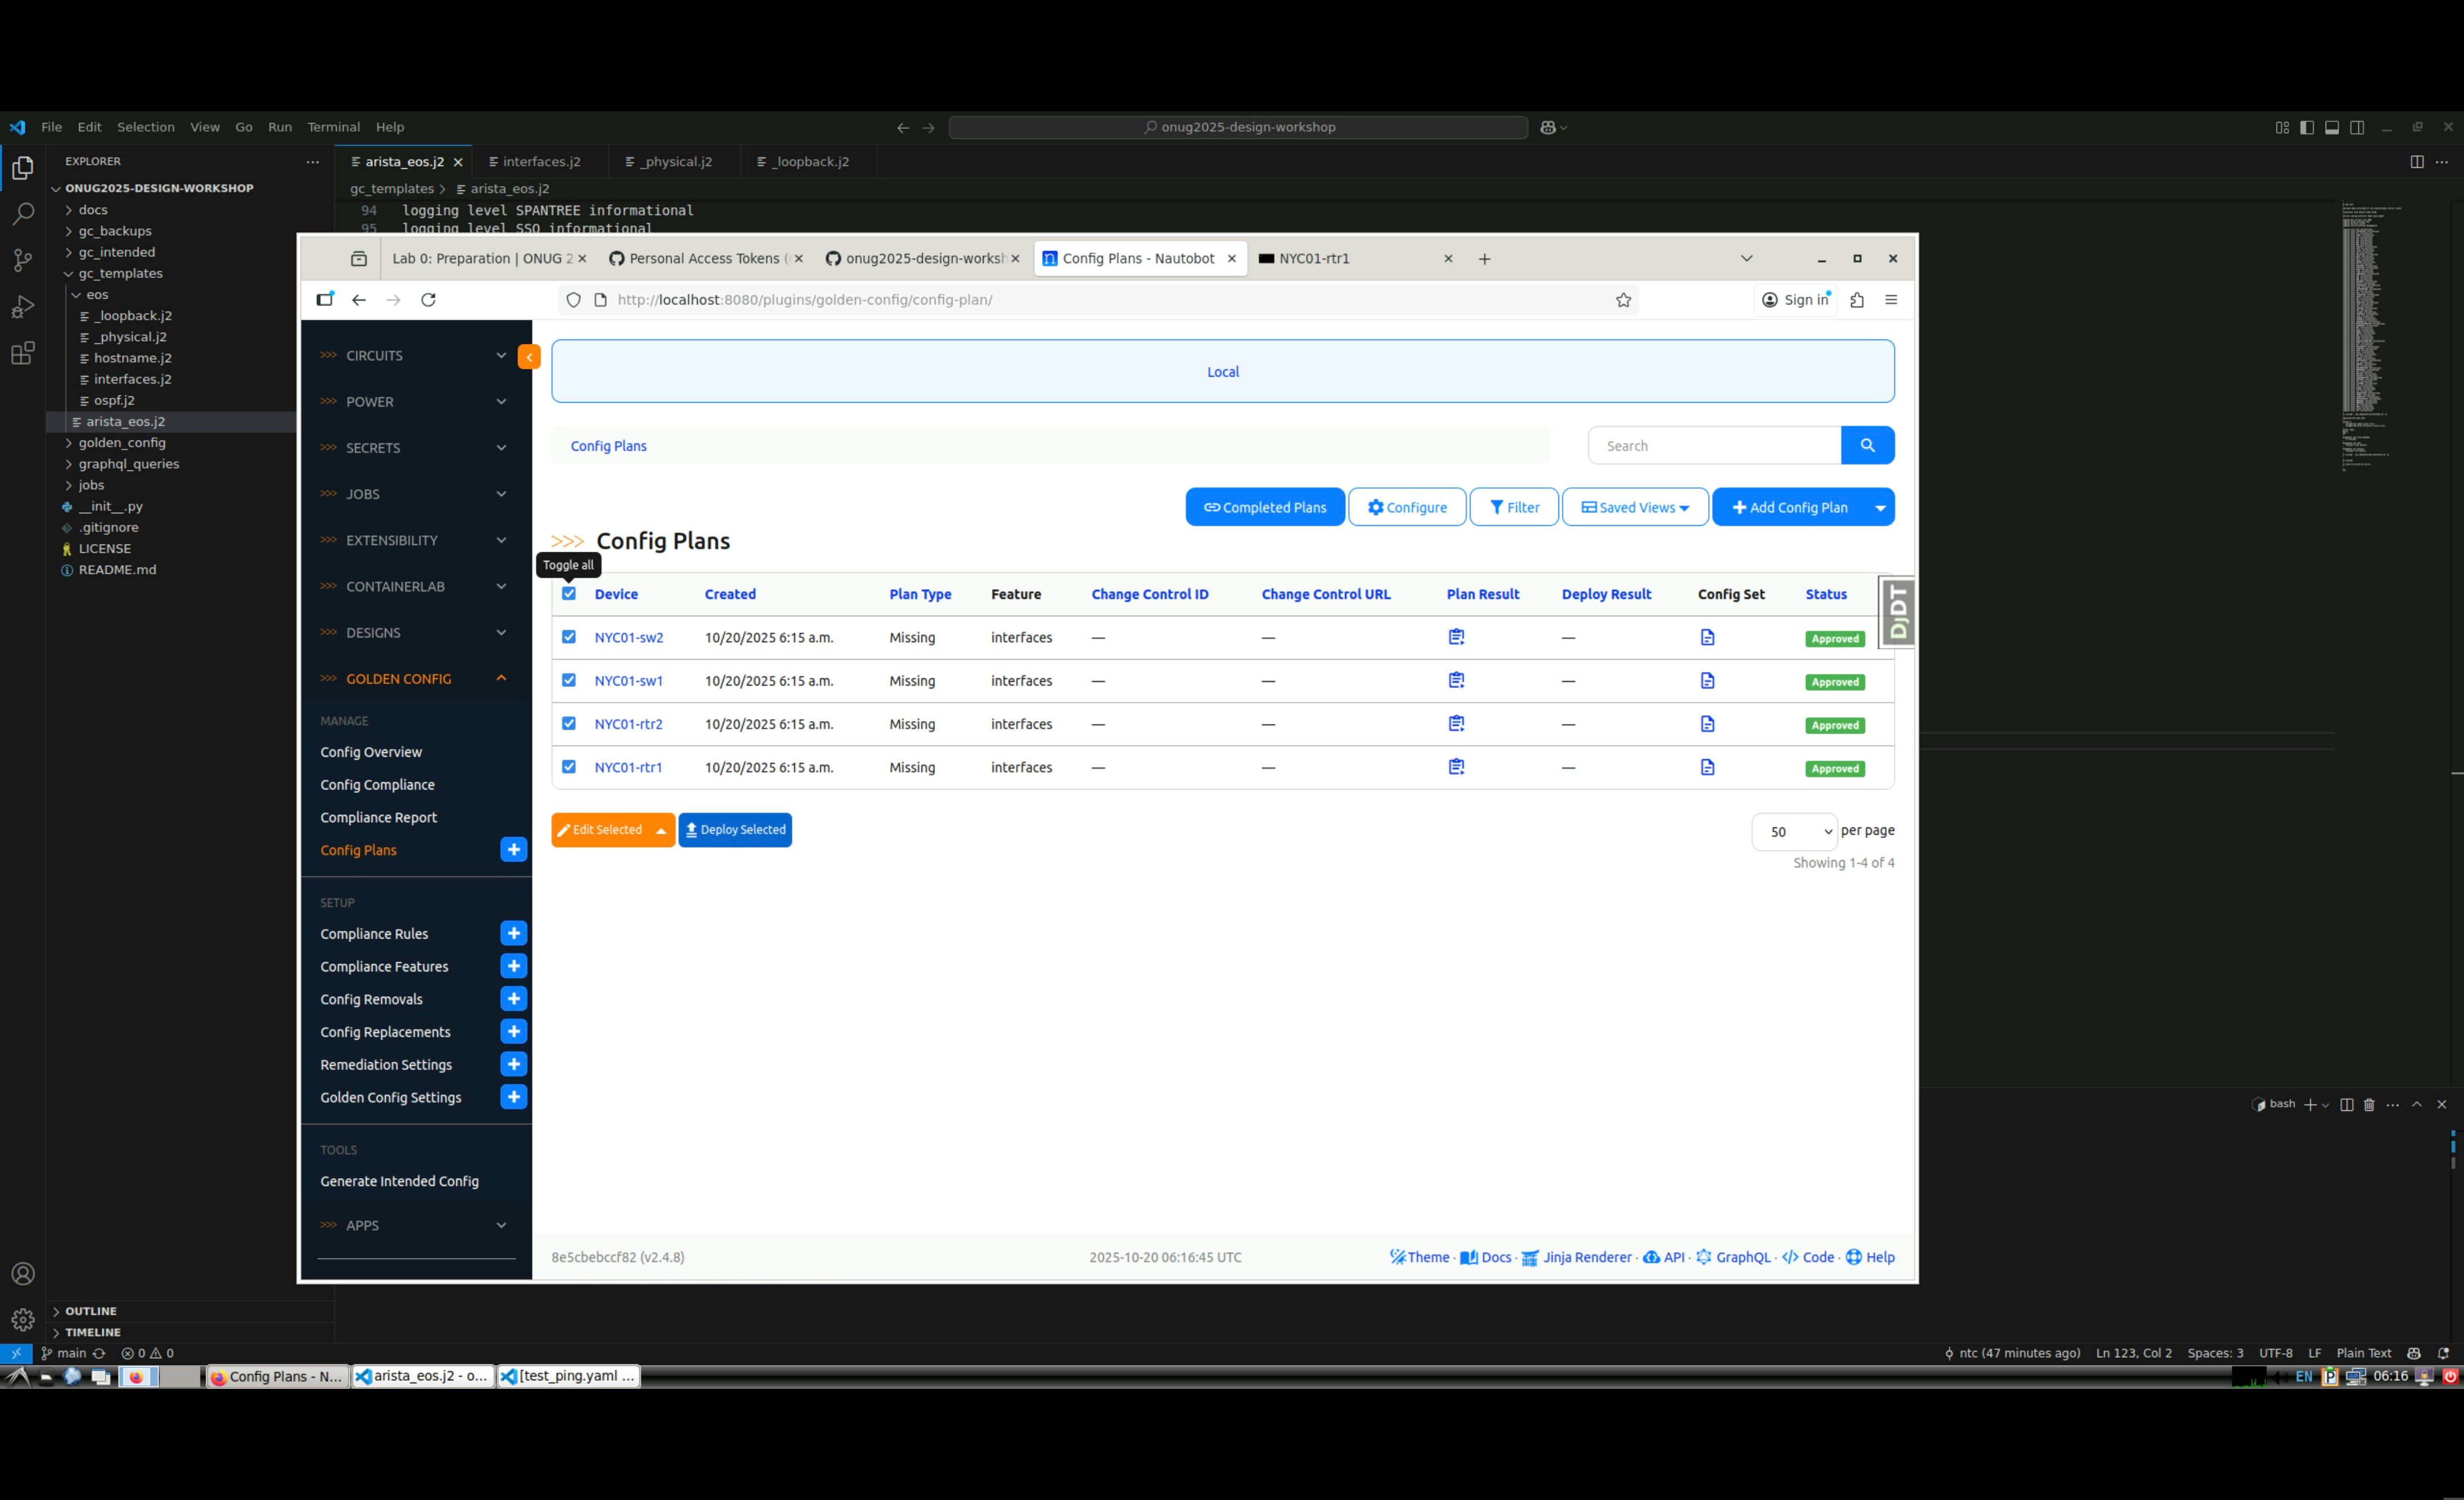Open Plan Result icon for NYC01-sw2
The width and height of the screenshot is (2464, 1500).
click(x=1456, y=637)
